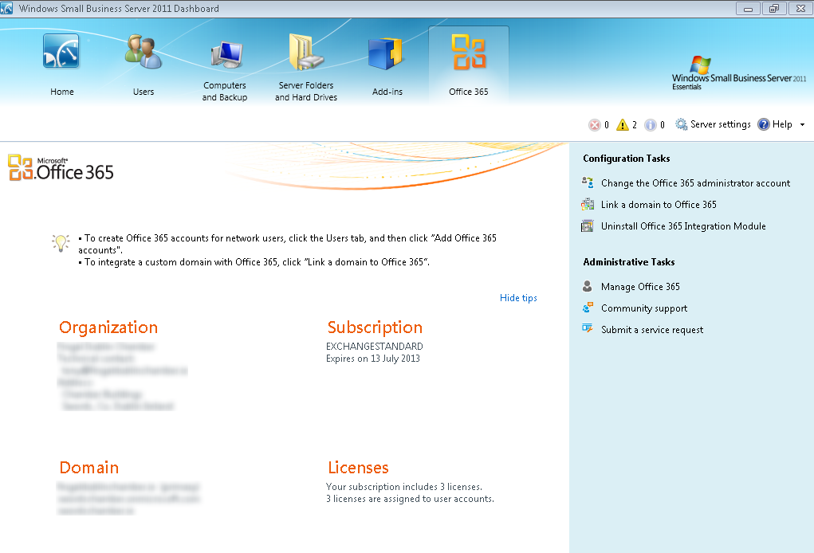This screenshot has width=814, height=553.
Task: Click the Office 365 logo
Action: 61,168
